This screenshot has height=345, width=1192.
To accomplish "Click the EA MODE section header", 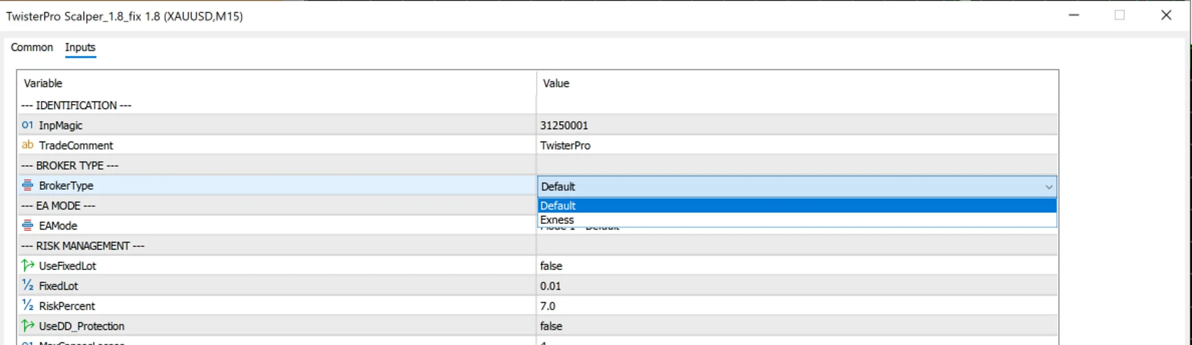I will (x=58, y=205).
